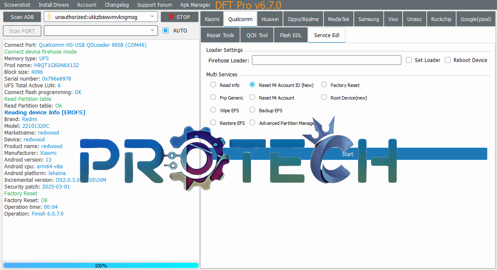Screen dimensions: 497x270
Task: Click the prod name H9QT1G6DN6X132
Action: coord(56,65)
